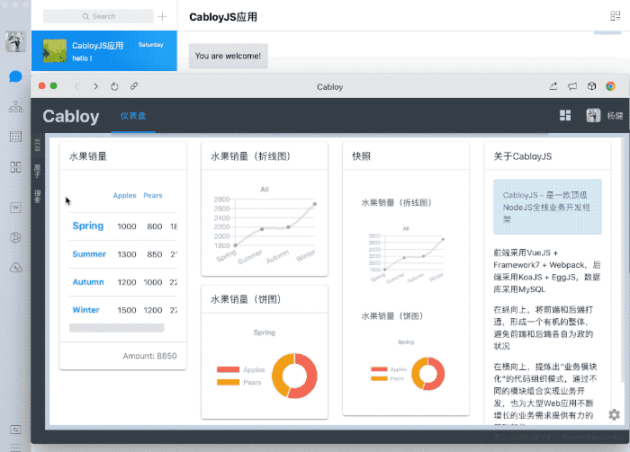The height and width of the screenshot is (452, 630).
Task: Click the 水果销量 table card title
Action: pos(88,156)
